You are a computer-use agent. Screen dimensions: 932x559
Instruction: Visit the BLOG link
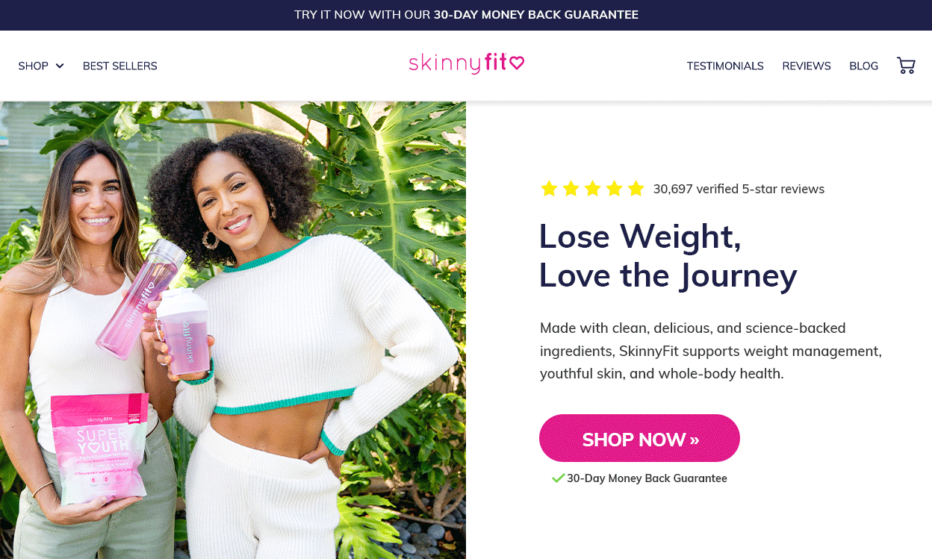point(863,66)
